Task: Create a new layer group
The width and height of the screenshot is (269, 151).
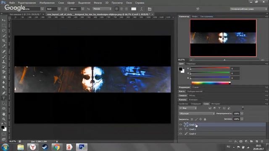Action: pos(251,141)
